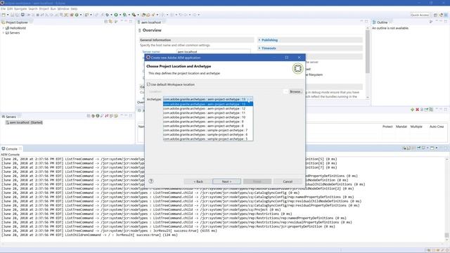This screenshot has height=253, width=450.
Task: Toggle Use default Workspace location checkbox
Action: [148, 84]
